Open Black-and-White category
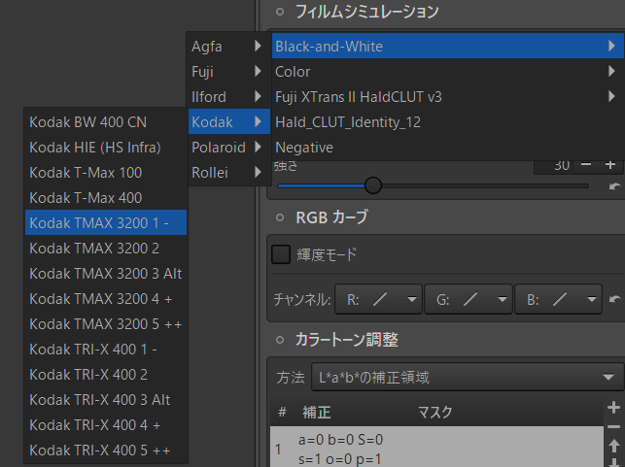The image size is (625, 467). click(448, 47)
